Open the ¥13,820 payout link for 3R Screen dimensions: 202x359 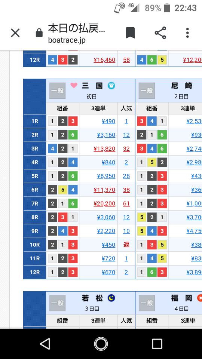(104, 148)
